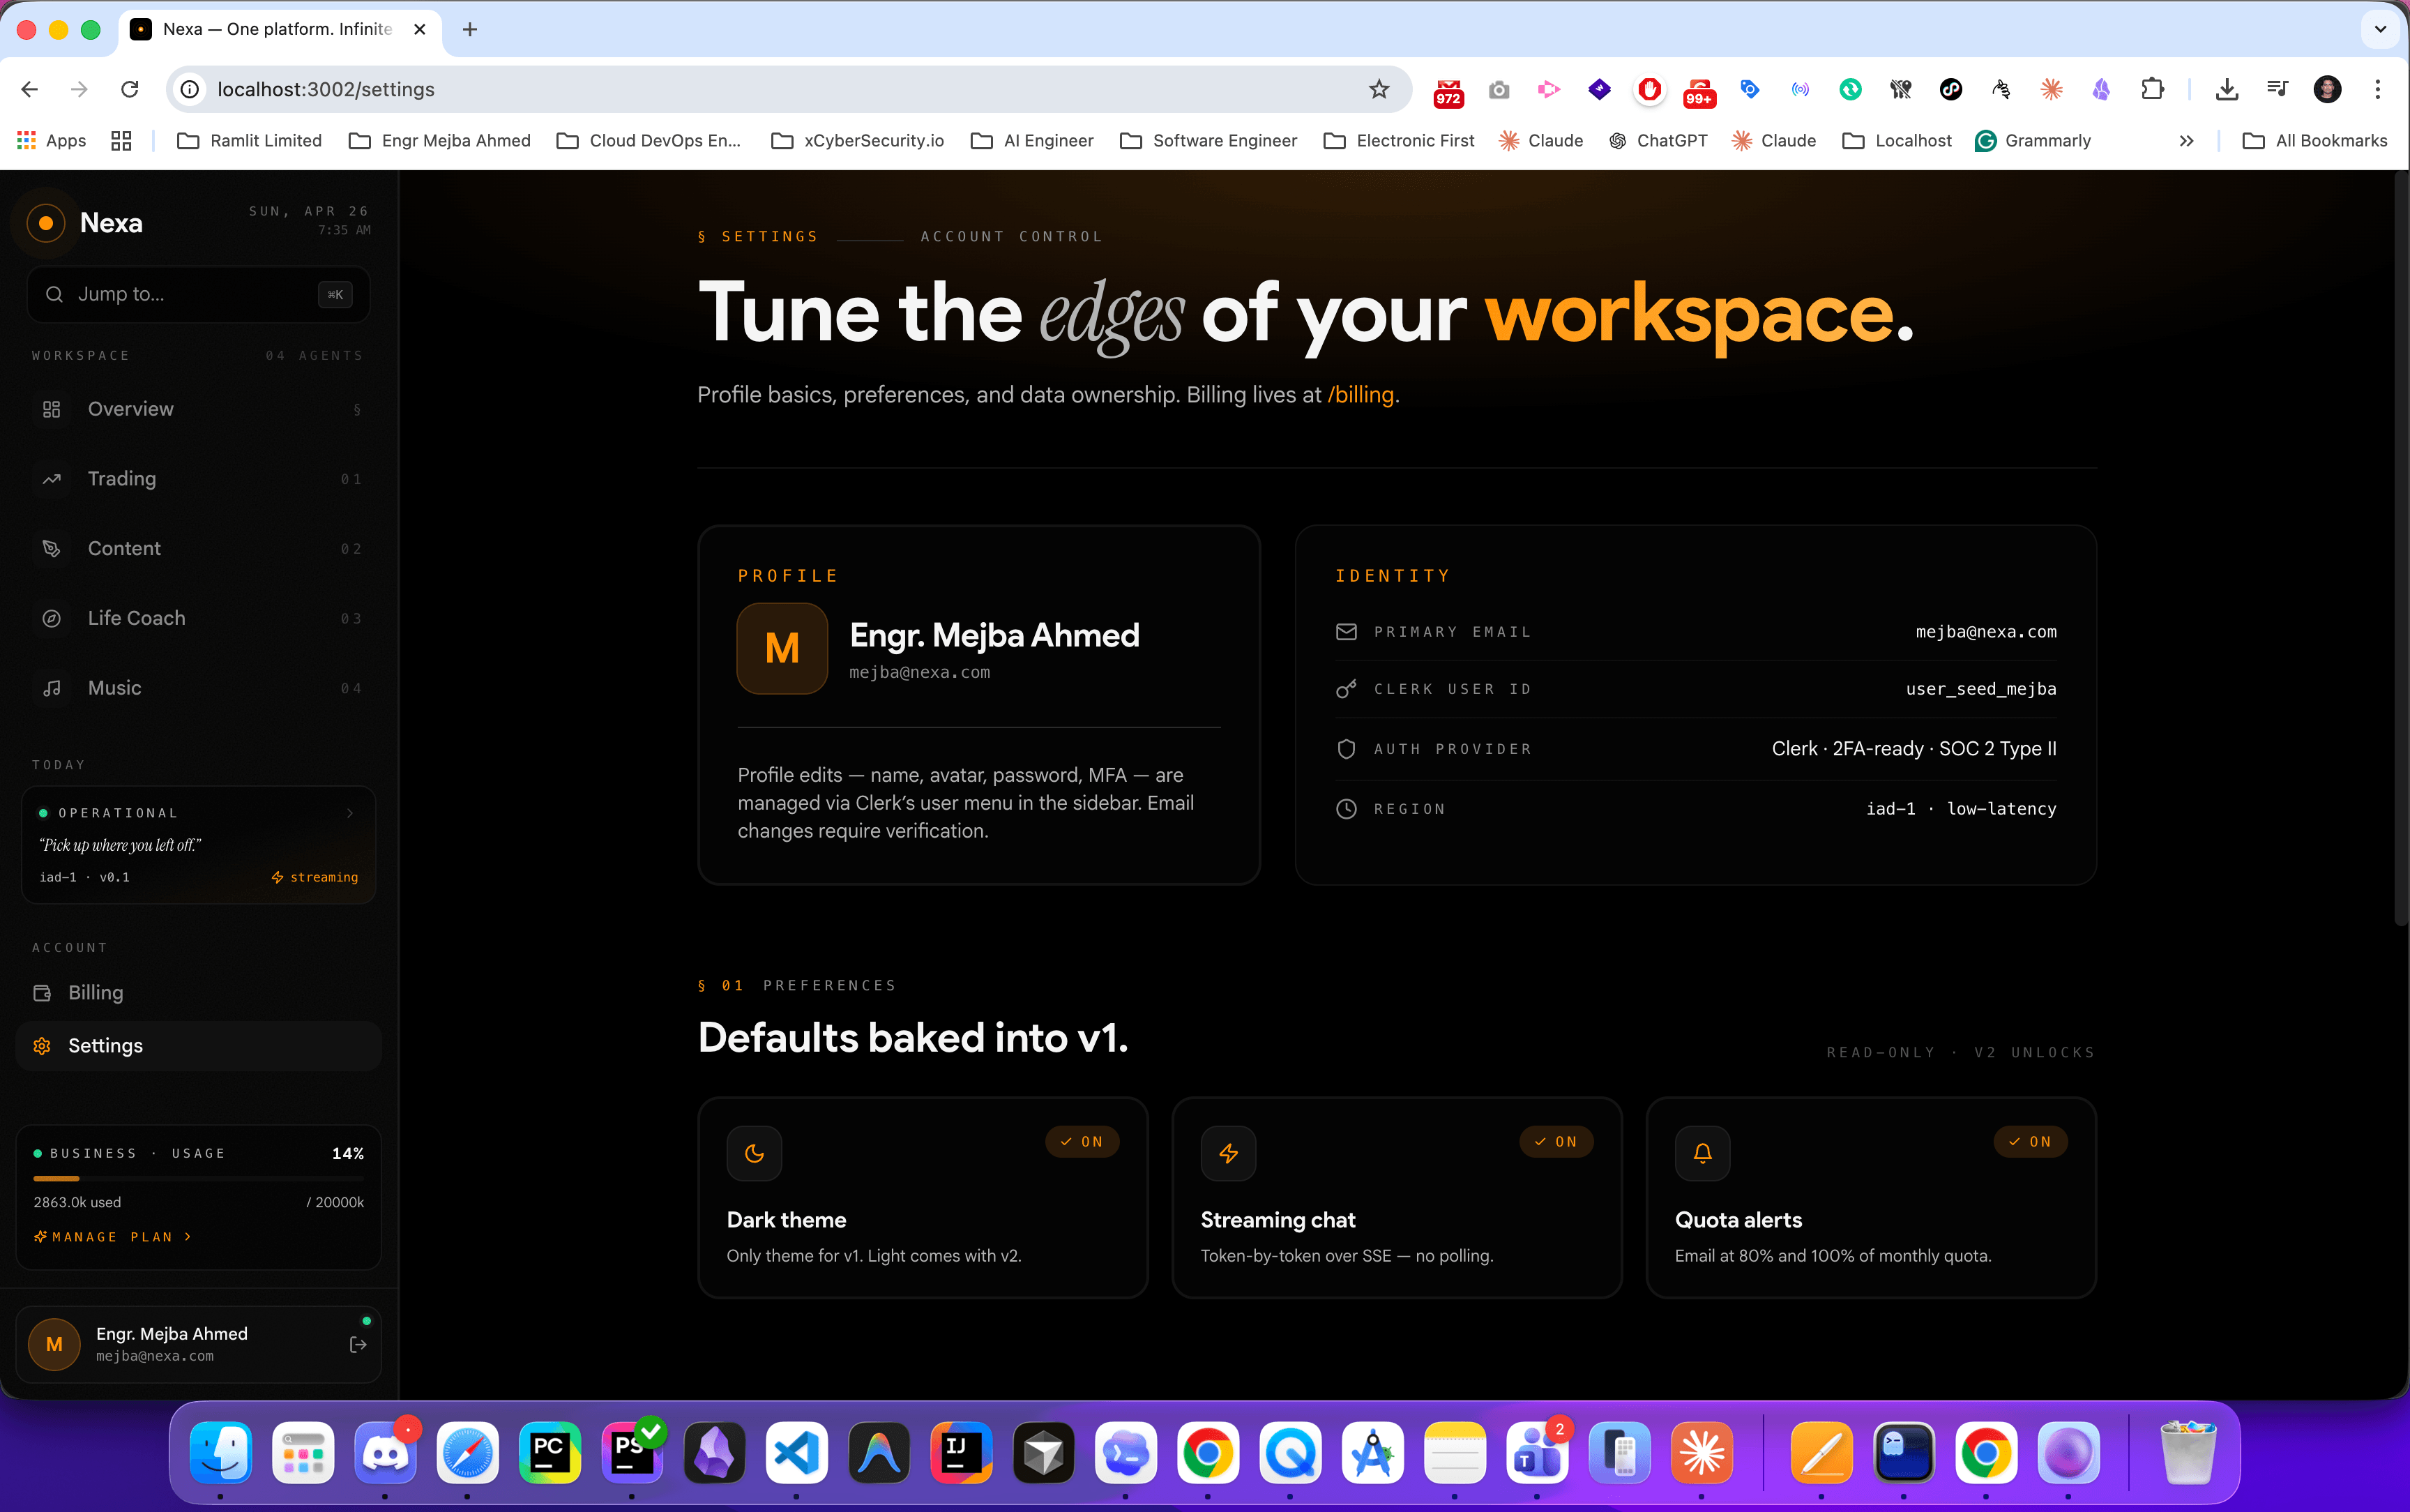Open the Trading agent page
Screen dimensions: 2410x1512
click(199, 479)
